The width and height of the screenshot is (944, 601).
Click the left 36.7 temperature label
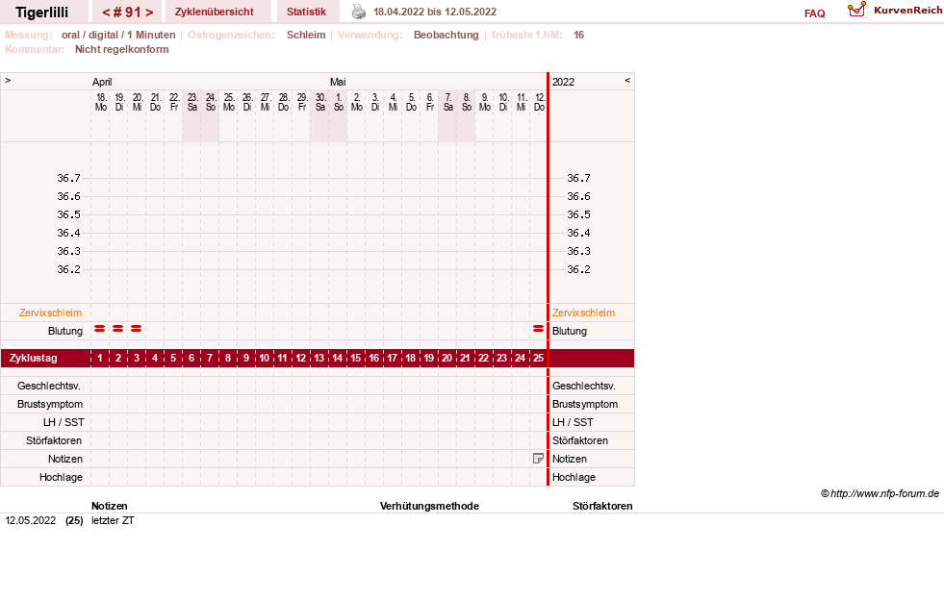[x=68, y=178]
